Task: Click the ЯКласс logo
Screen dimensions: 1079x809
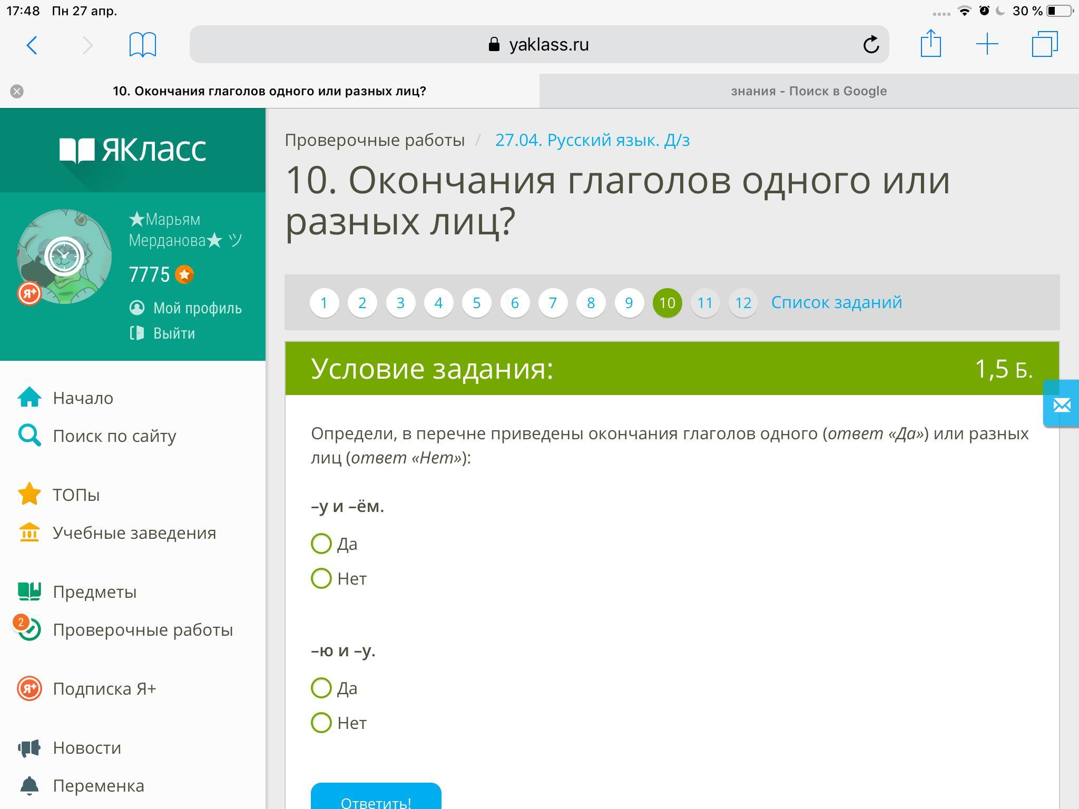Action: tap(133, 150)
